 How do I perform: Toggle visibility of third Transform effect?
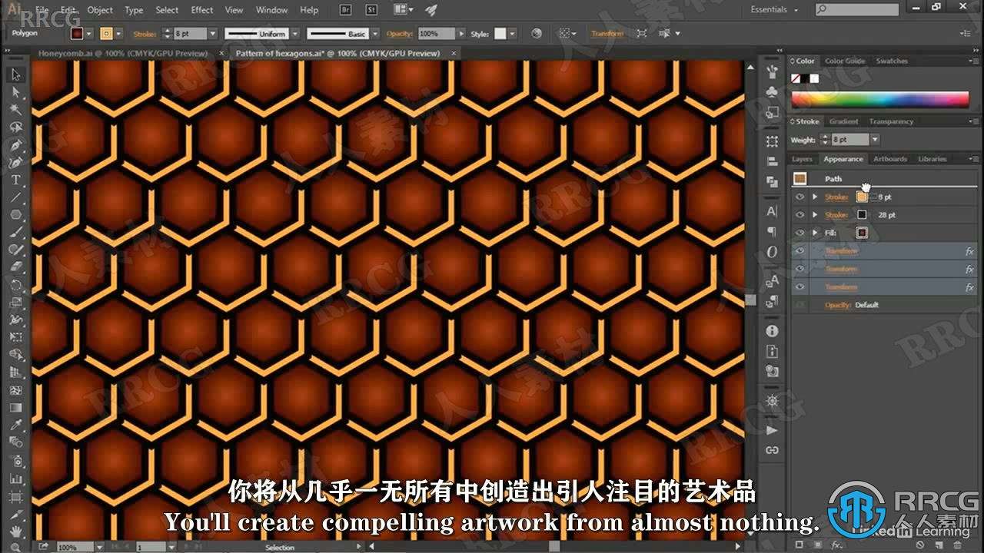coord(800,287)
